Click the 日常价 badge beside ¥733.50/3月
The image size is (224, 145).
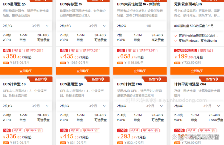177,63
